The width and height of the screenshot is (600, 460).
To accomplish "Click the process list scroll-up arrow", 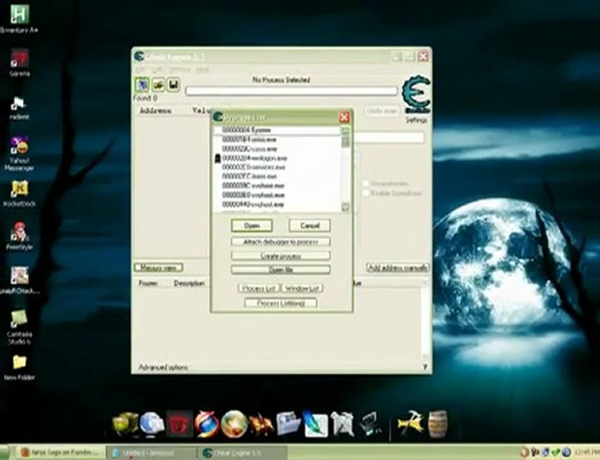I will pos(345,130).
